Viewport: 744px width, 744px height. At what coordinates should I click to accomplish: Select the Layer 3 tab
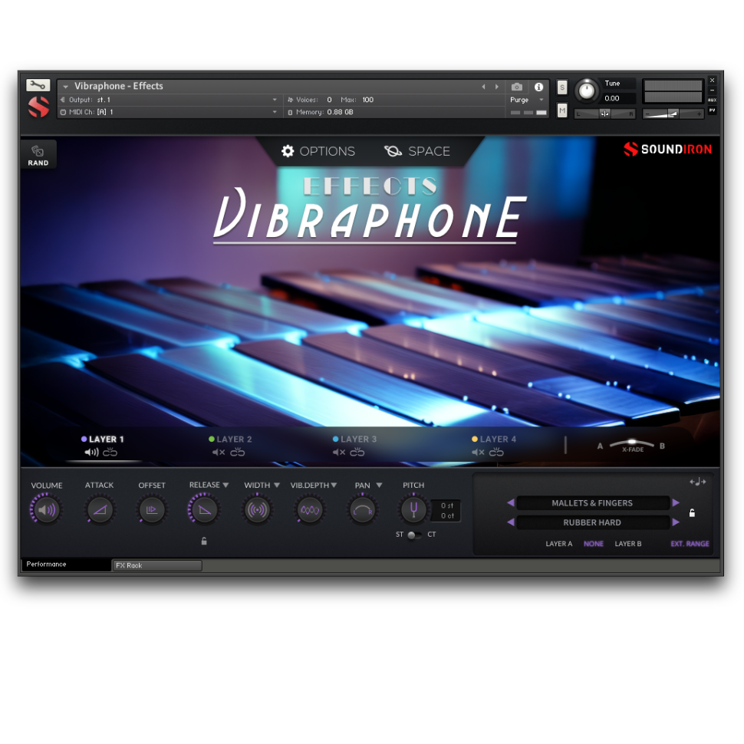(355, 439)
